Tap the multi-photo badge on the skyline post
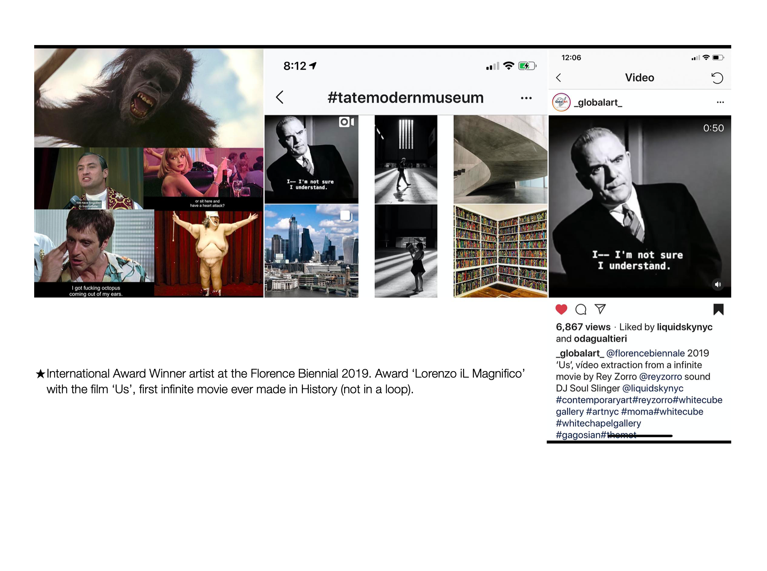Image resolution: width=767 pixels, height=571 pixels. [x=346, y=216]
